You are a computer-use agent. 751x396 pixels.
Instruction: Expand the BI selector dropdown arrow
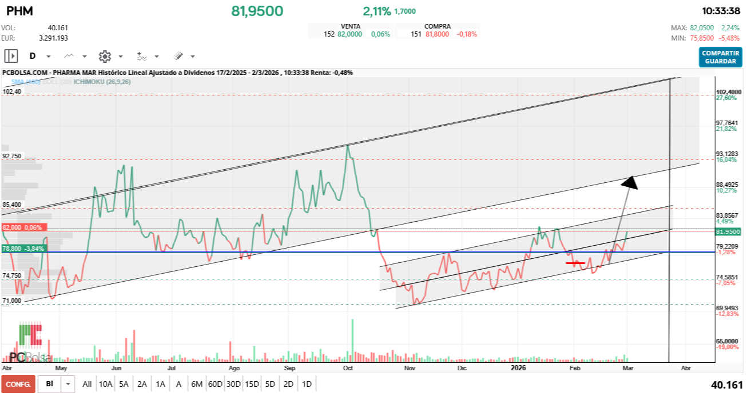[69, 384]
